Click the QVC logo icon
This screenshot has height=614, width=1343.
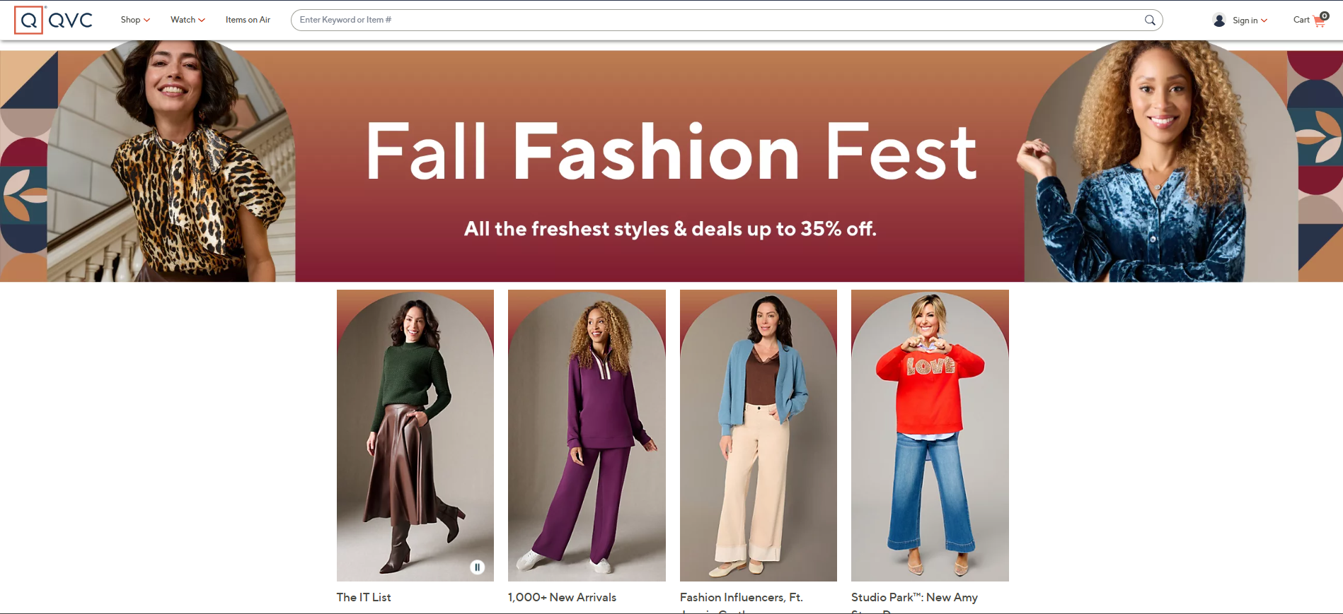pyautogui.click(x=29, y=20)
